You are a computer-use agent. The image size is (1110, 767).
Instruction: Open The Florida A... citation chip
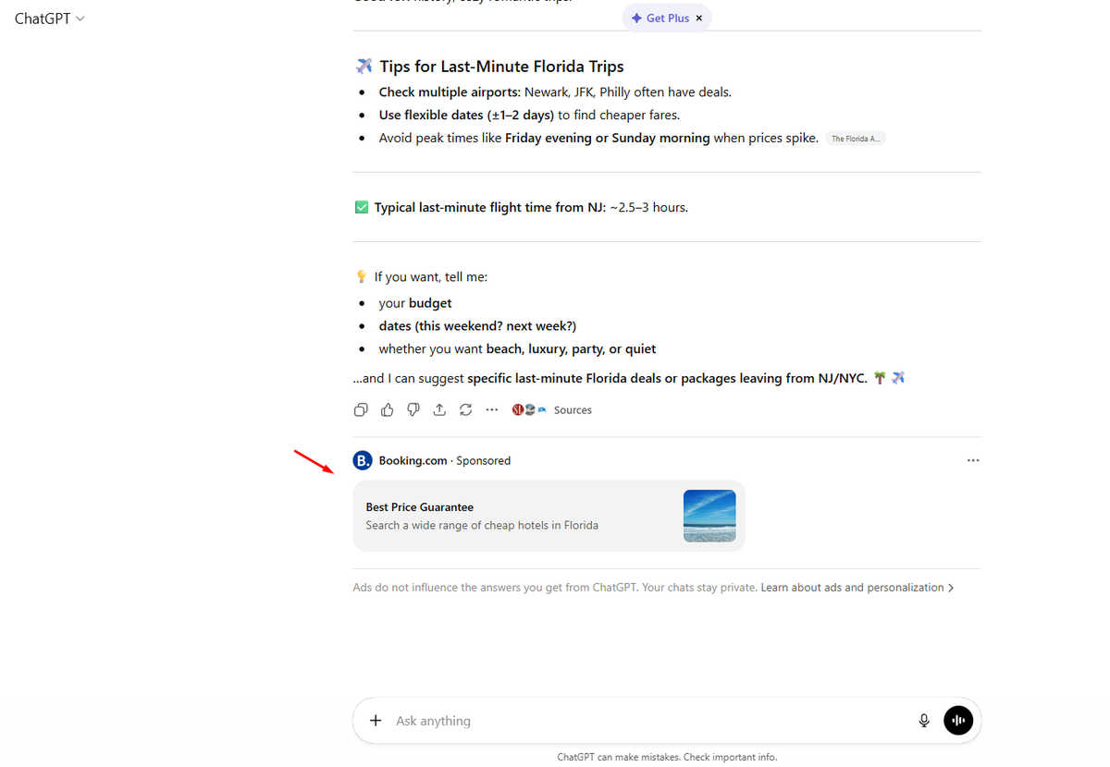tap(856, 139)
